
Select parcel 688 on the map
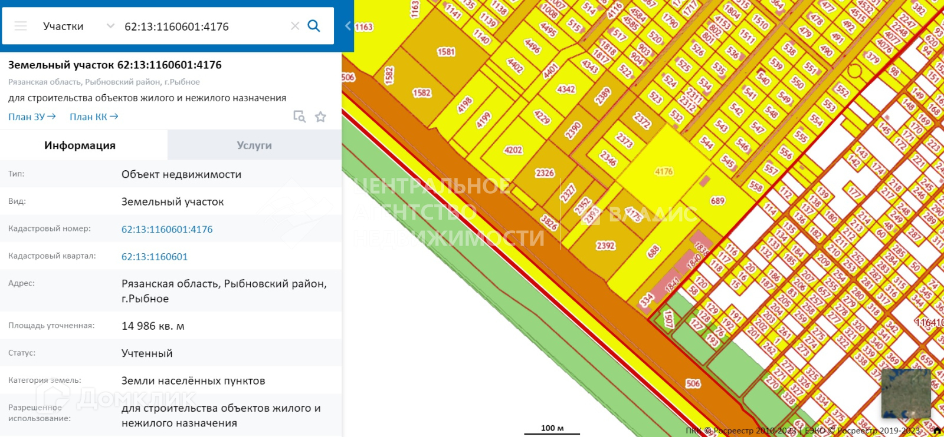click(x=653, y=251)
